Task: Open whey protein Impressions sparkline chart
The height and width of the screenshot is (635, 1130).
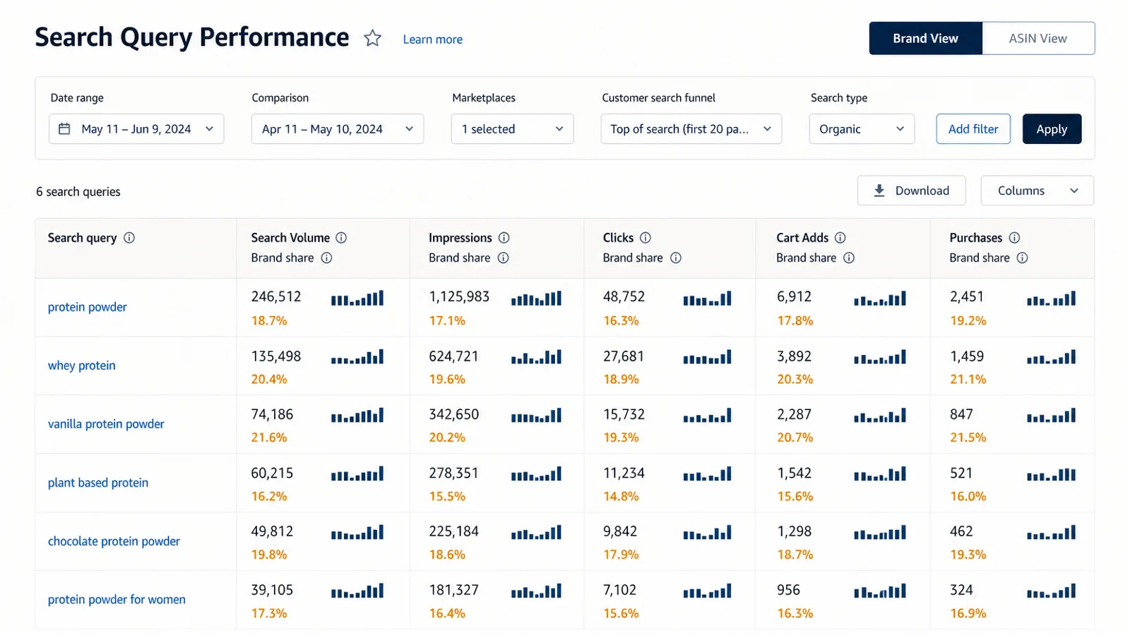Action: tap(536, 357)
